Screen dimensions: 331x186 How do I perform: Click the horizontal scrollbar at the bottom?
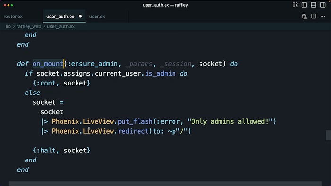pos(165,184)
